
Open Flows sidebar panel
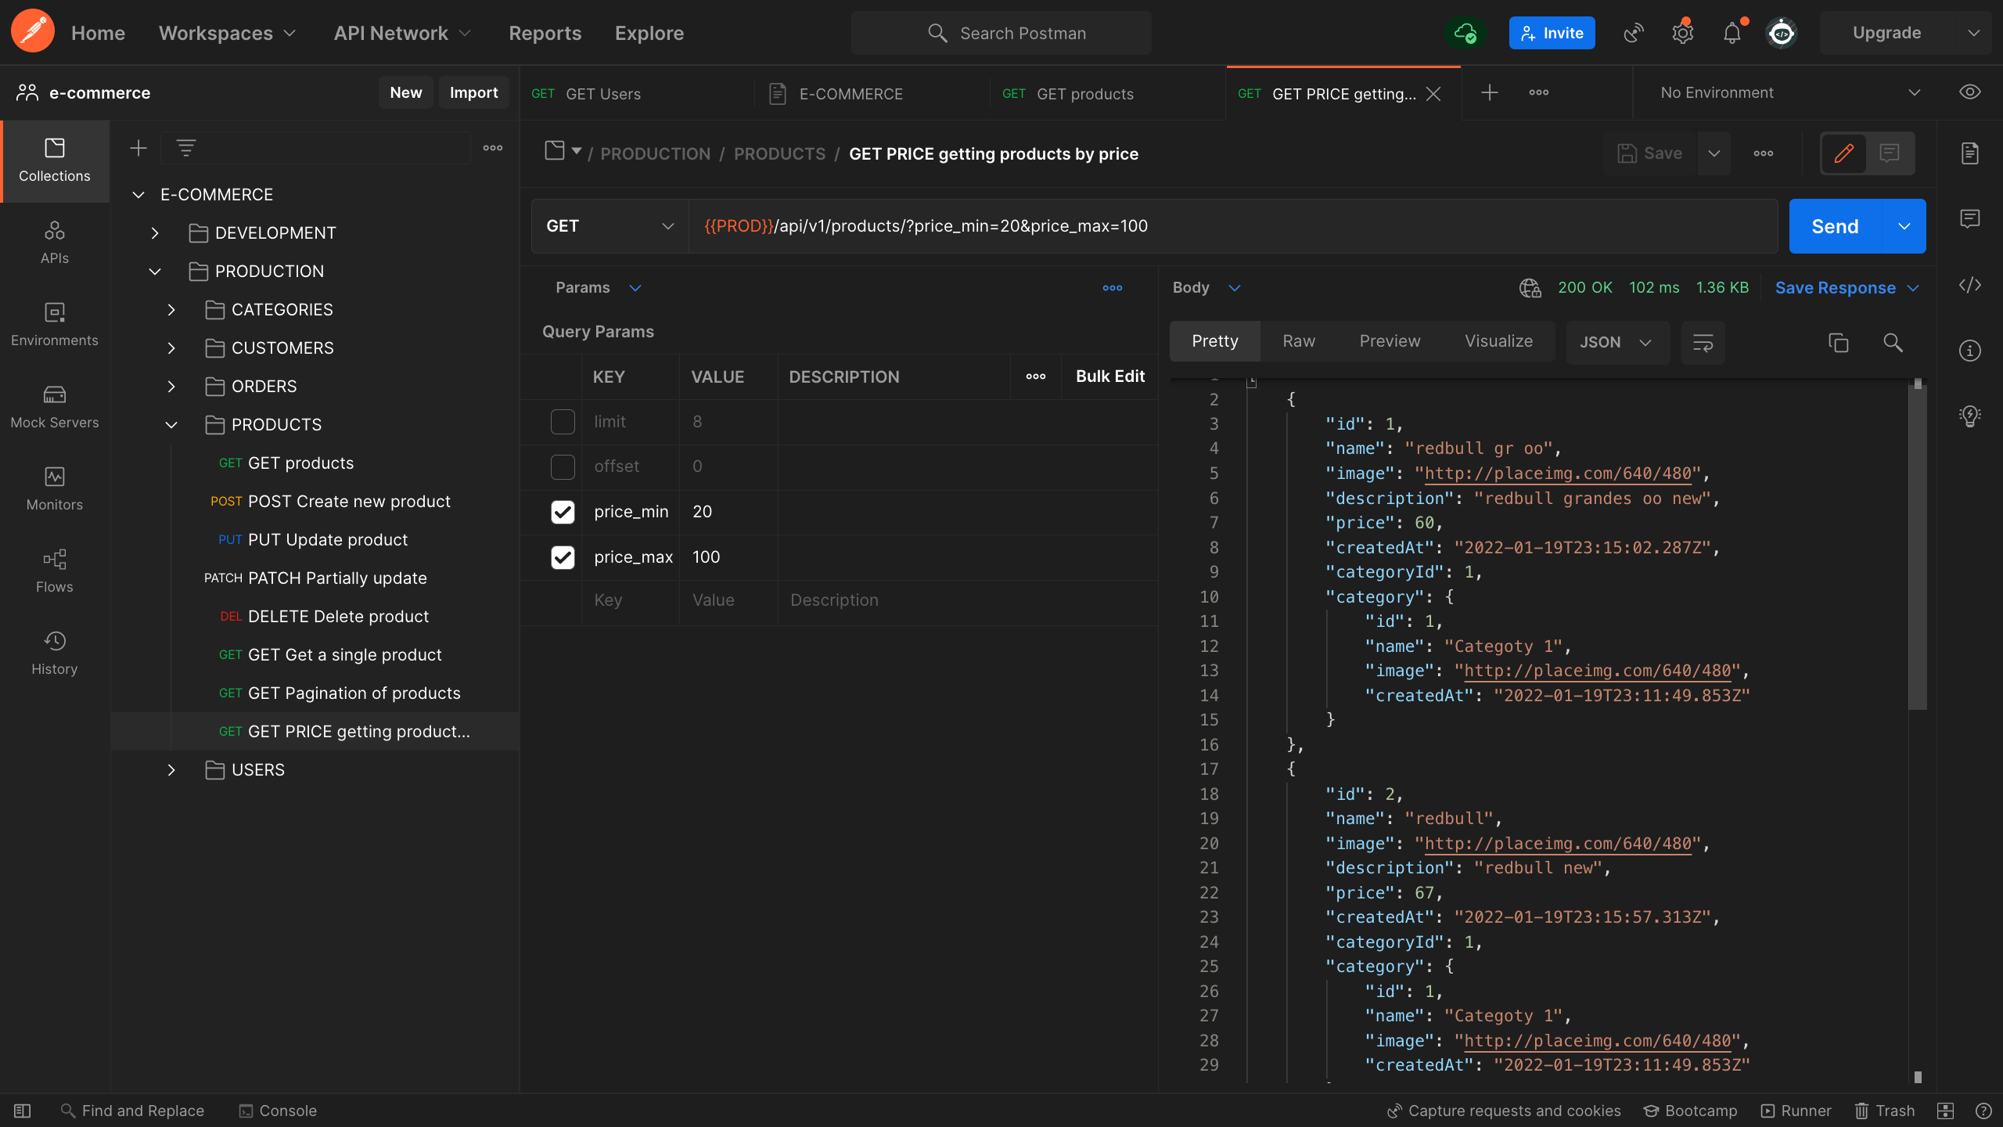click(55, 571)
